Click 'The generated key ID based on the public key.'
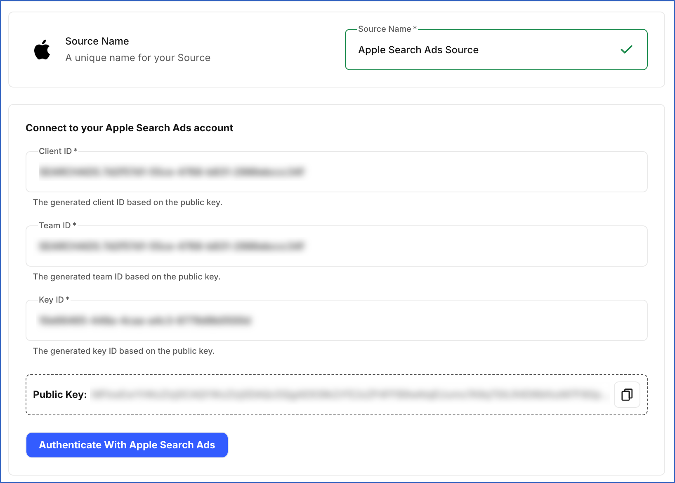This screenshot has width=675, height=483. coord(124,351)
